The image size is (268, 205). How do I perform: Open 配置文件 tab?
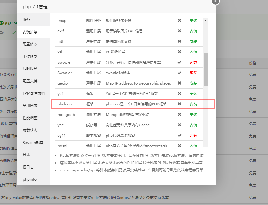click(x=33, y=81)
